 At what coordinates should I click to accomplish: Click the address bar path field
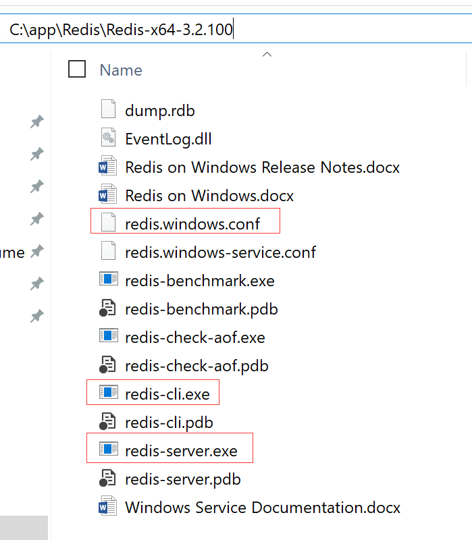[x=236, y=29]
